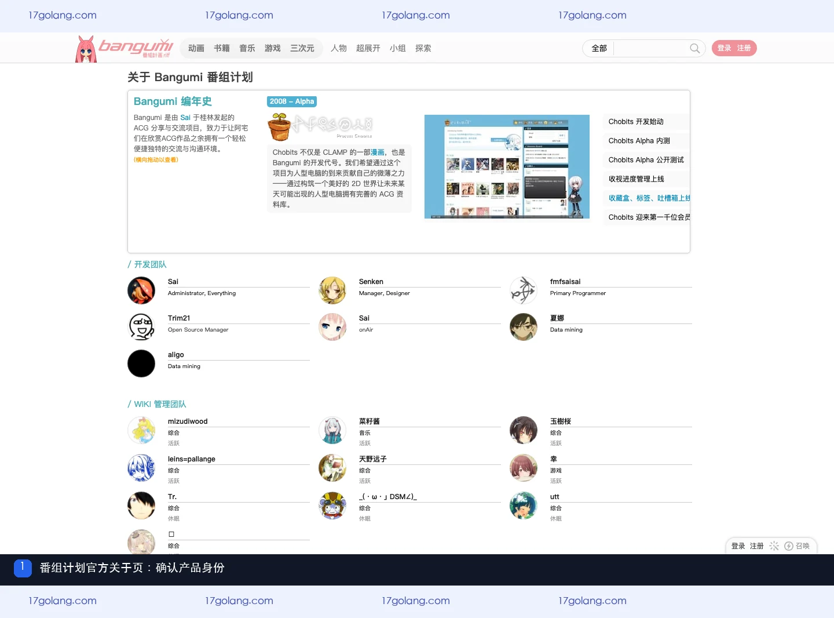Open the 游戏 navigation item
Screen dimensions: 834x618
[x=273, y=48]
